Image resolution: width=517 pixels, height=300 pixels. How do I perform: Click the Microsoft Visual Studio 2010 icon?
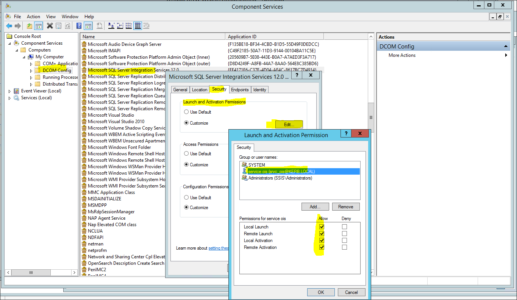point(84,122)
